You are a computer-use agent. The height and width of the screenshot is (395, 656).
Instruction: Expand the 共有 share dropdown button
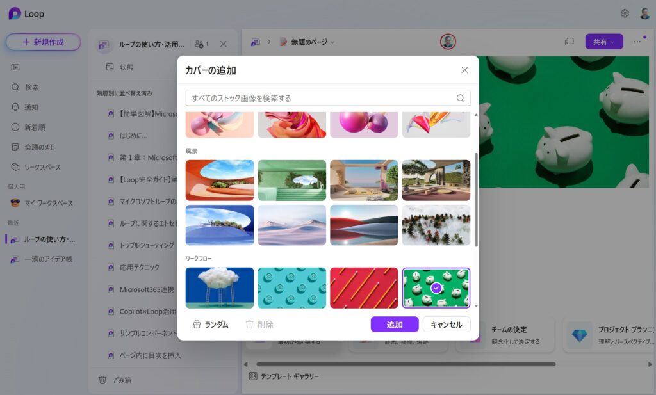click(603, 42)
